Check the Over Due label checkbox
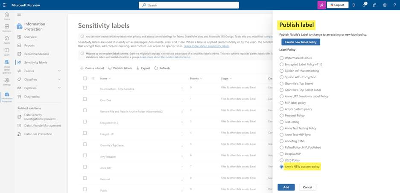Image resolution: width=400 pixels, height=193 pixels. point(85,99)
